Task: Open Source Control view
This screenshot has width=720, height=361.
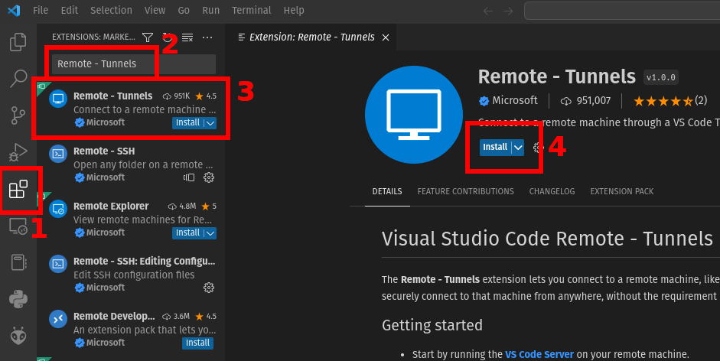Action: click(18, 115)
